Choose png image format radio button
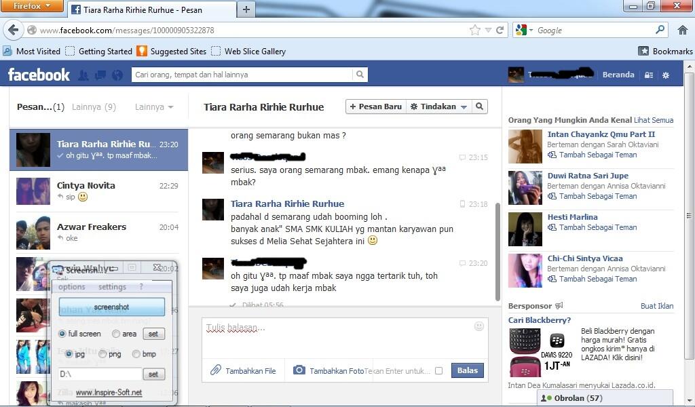Screen dimensions: 695x407 click(102, 354)
